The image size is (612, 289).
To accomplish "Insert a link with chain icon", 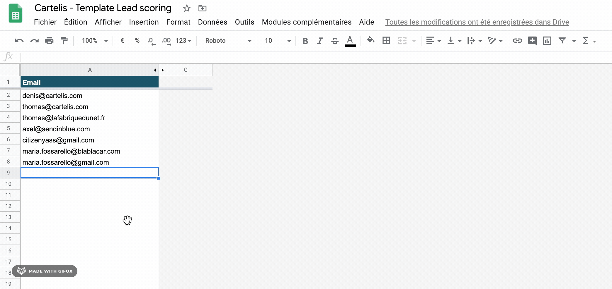I will coord(517,41).
